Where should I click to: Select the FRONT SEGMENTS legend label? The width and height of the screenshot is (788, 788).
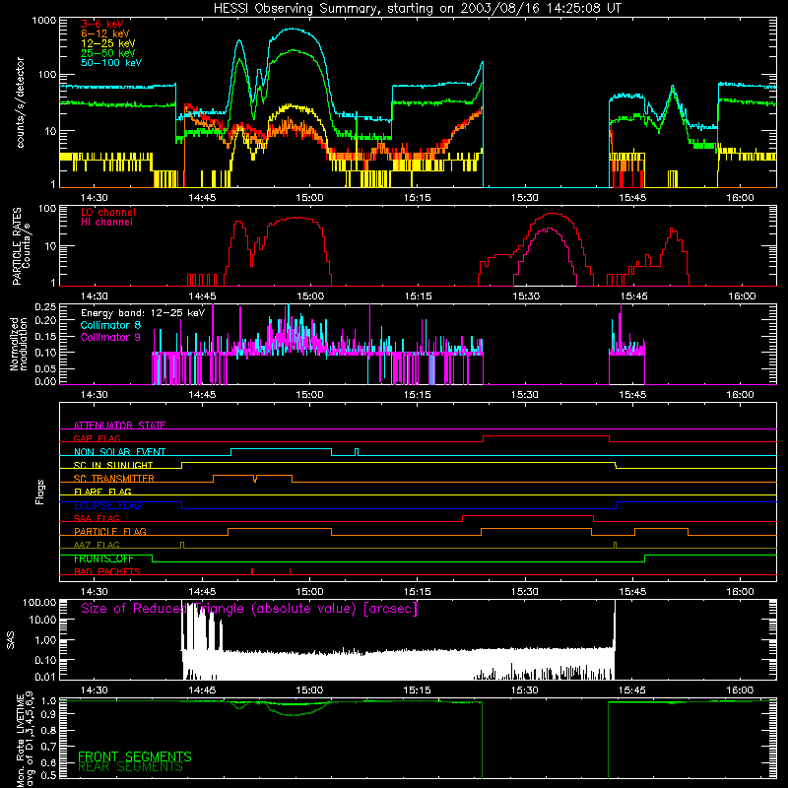[135, 756]
